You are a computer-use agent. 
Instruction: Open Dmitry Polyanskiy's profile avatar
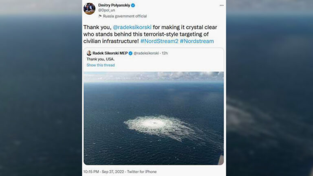[89, 9]
